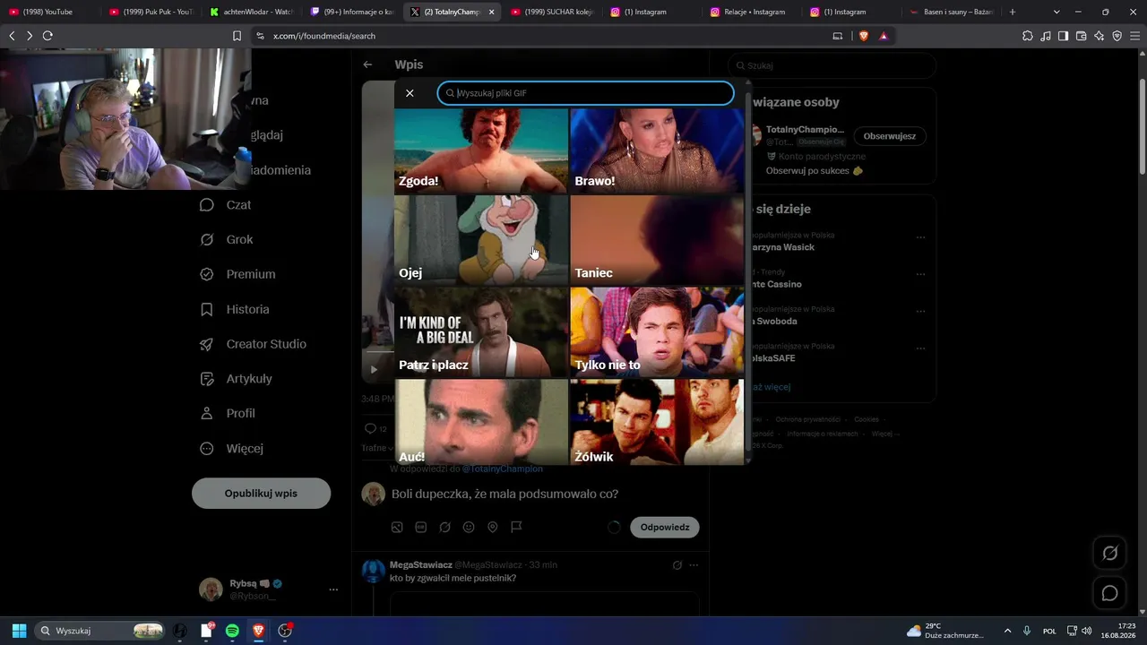Click the Brave Shields lion icon
Image resolution: width=1147 pixels, height=645 pixels.
click(x=864, y=36)
